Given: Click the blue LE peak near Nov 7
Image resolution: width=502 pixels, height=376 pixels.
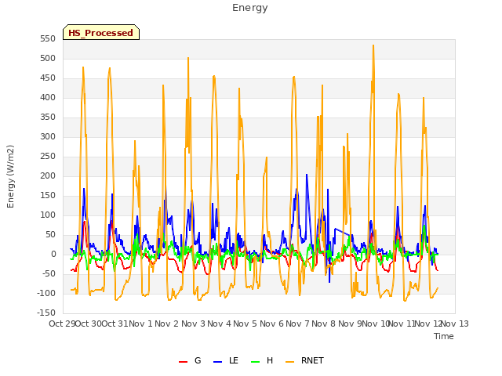Looking at the screenshot, I should (x=307, y=175).
